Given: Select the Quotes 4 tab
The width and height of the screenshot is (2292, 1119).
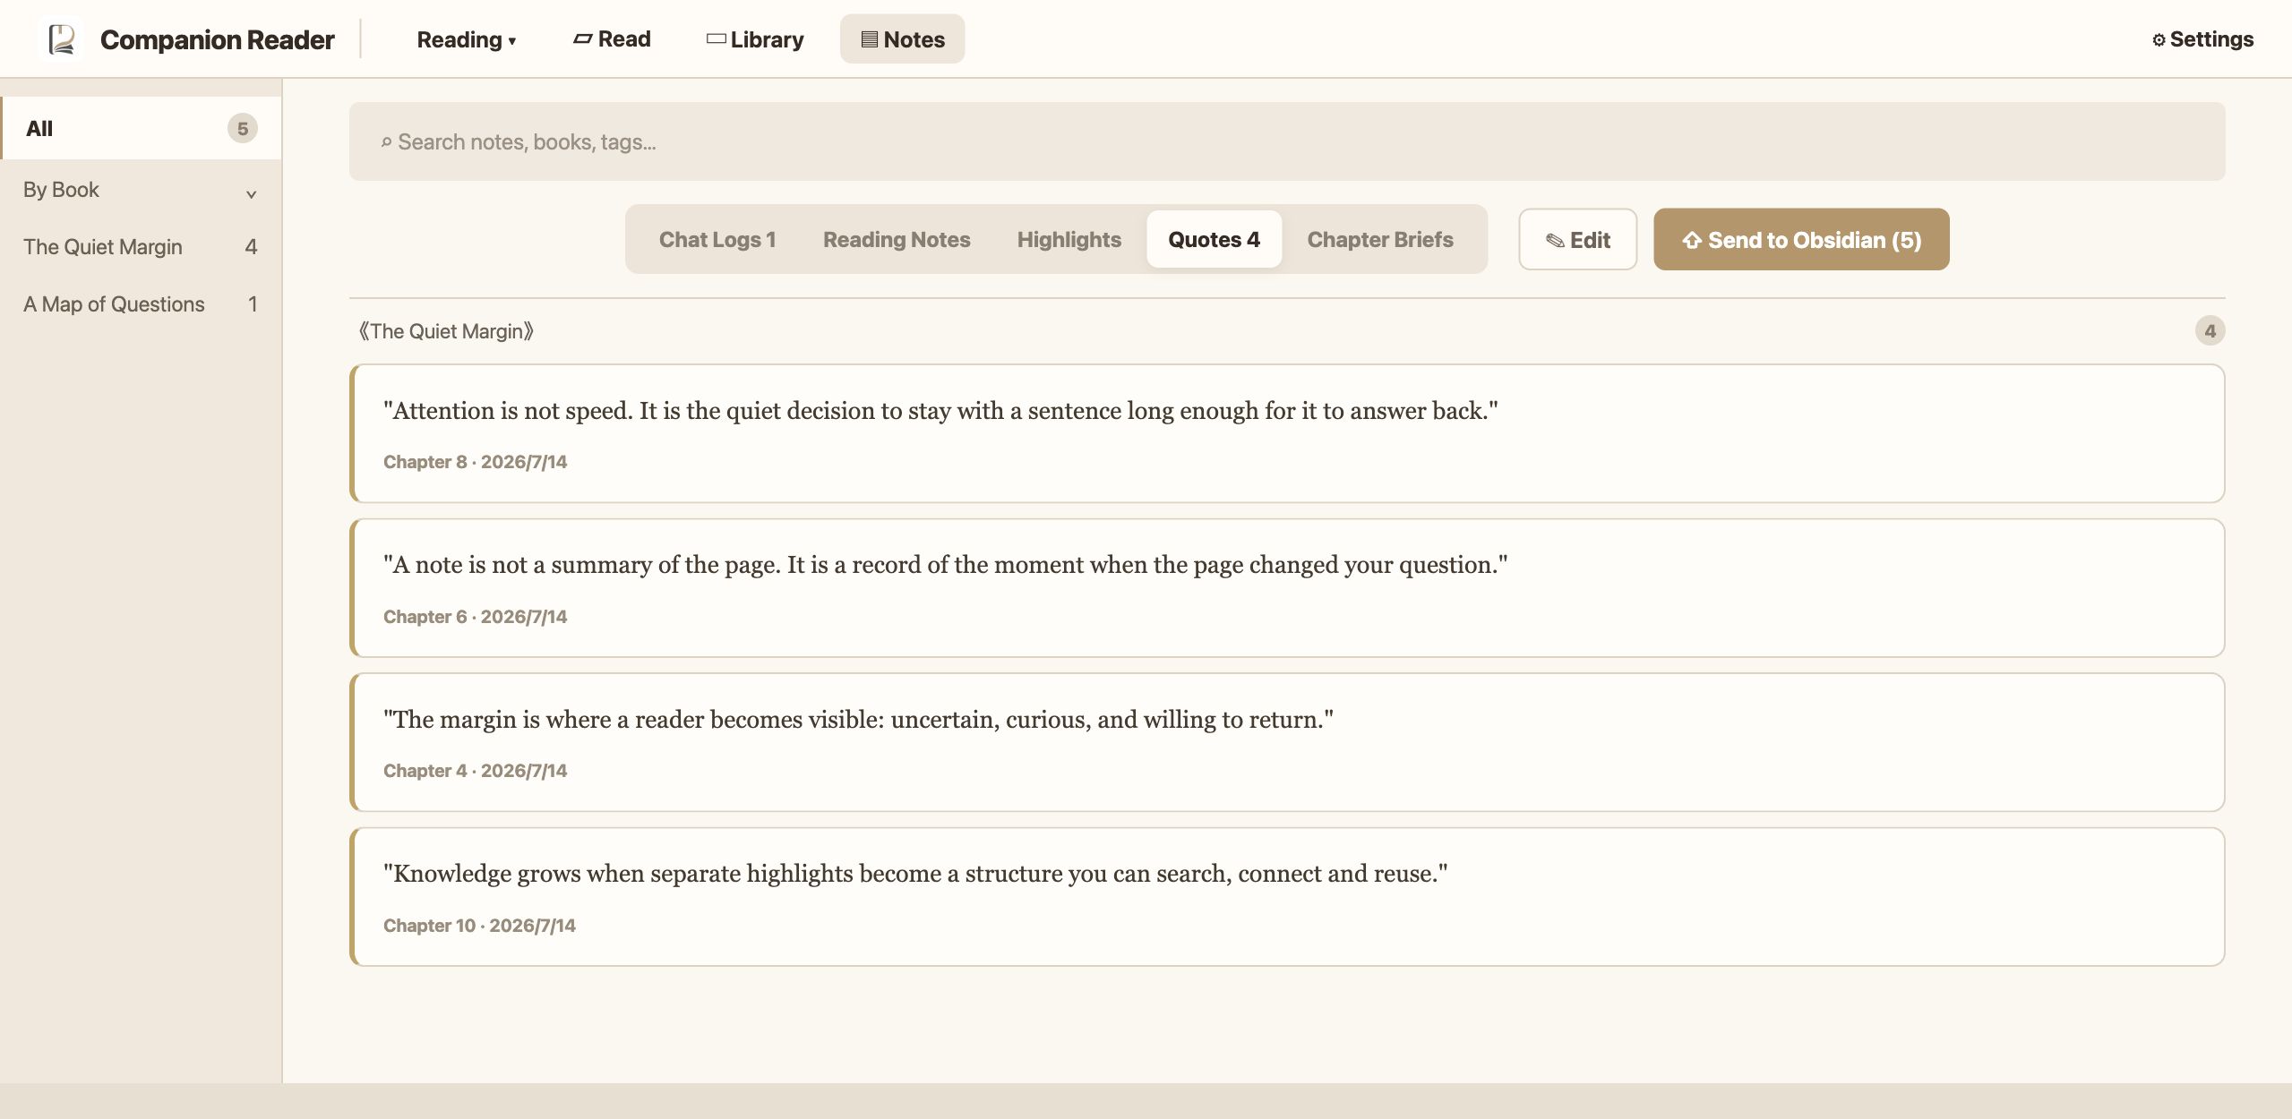Looking at the screenshot, I should (x=1214, y=240).
